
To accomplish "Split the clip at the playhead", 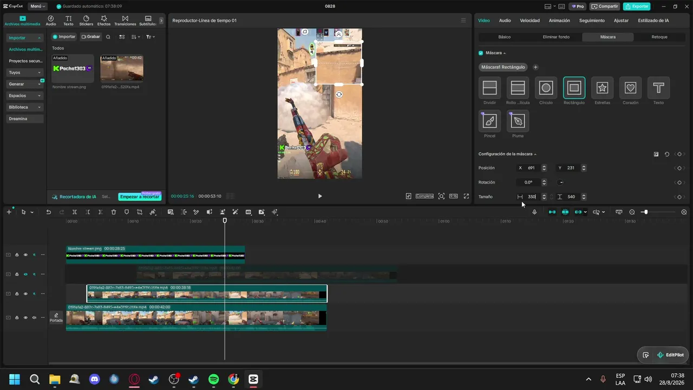I will click(75, 212).
